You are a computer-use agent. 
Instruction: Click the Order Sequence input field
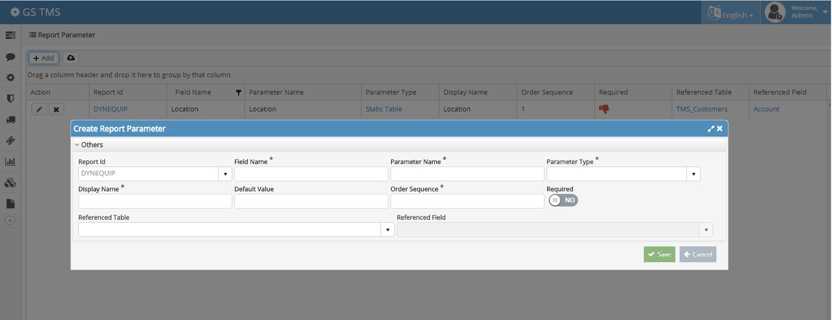pos(467,201)
